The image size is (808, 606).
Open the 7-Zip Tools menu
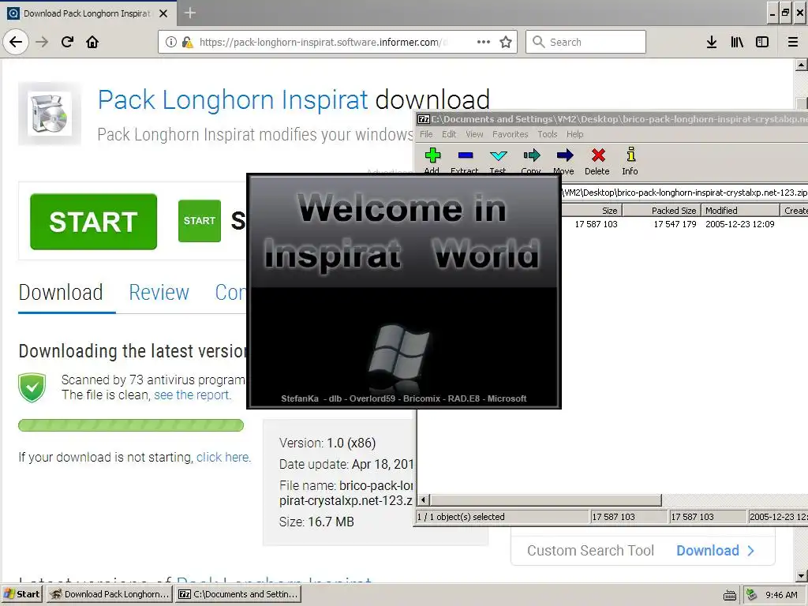tap(548, 134)
